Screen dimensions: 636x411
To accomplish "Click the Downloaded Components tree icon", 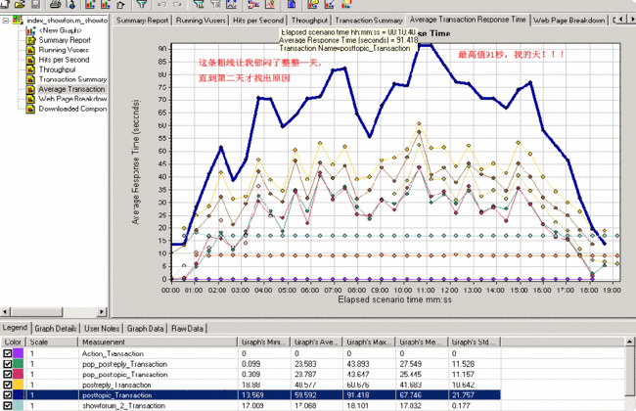I will coord(31,109).
